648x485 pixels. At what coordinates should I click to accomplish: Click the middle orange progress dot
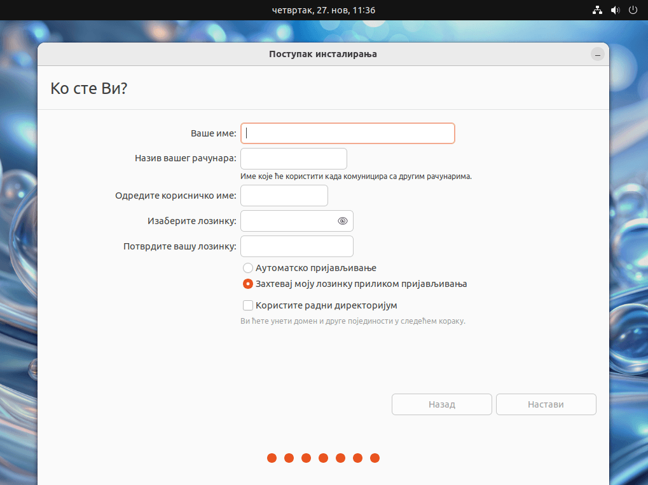[x=324, y=458]
